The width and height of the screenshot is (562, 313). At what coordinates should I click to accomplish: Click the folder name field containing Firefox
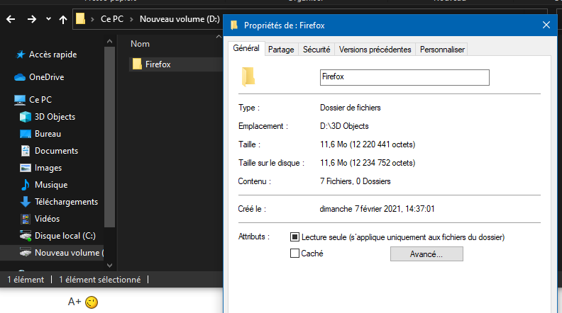[x=404, y=77]
